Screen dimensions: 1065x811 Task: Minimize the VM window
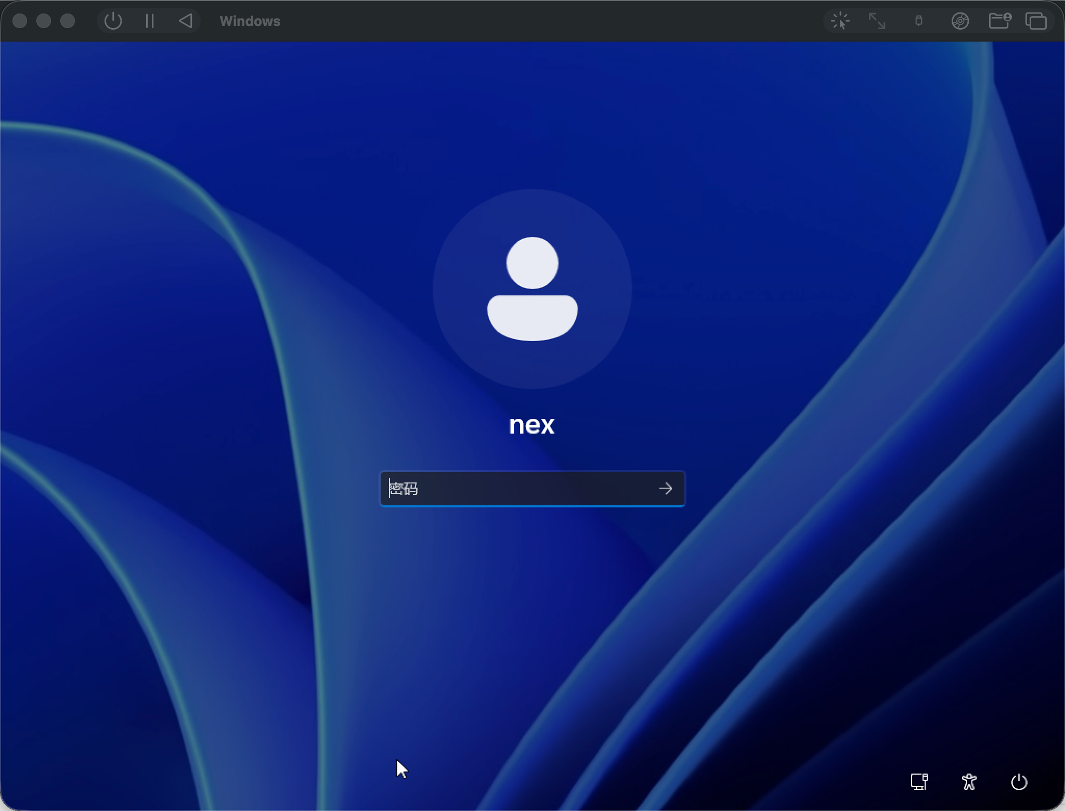44,21
